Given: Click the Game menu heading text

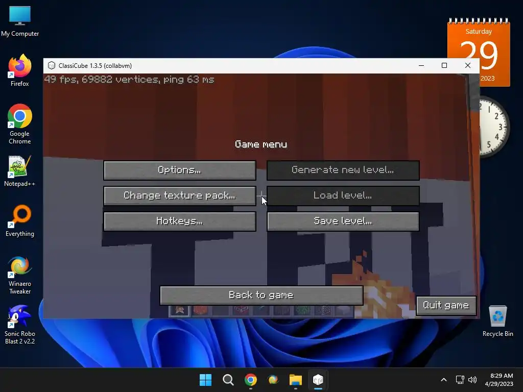Looking at the screenshot, I should point(261,144).
